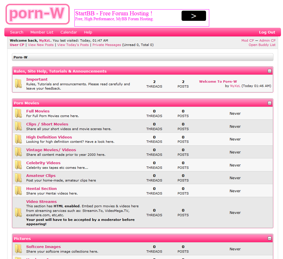Click View New Posts link

click(41, 45)
